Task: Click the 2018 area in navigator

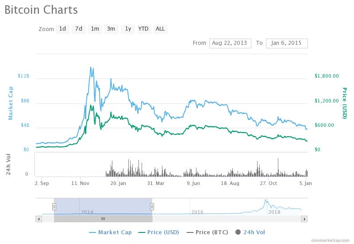Action: coord(274,212)
